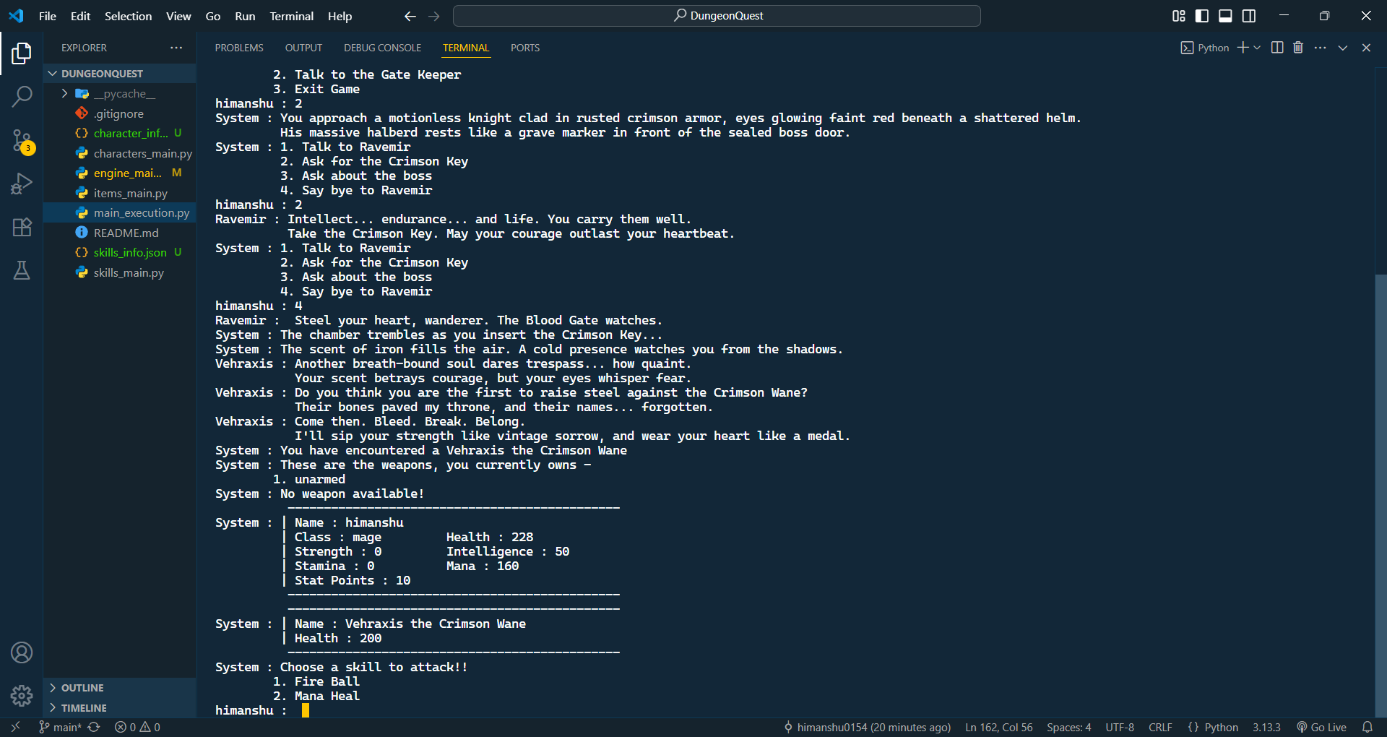Screen dimensions: 1387x737
Task: Open characters_main.py file
Action: [x=120, y=153]
